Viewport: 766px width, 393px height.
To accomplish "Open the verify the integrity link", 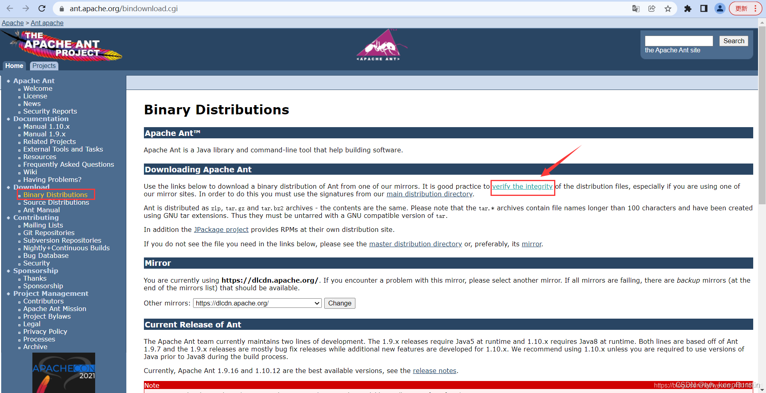I will tap(522, 186).
